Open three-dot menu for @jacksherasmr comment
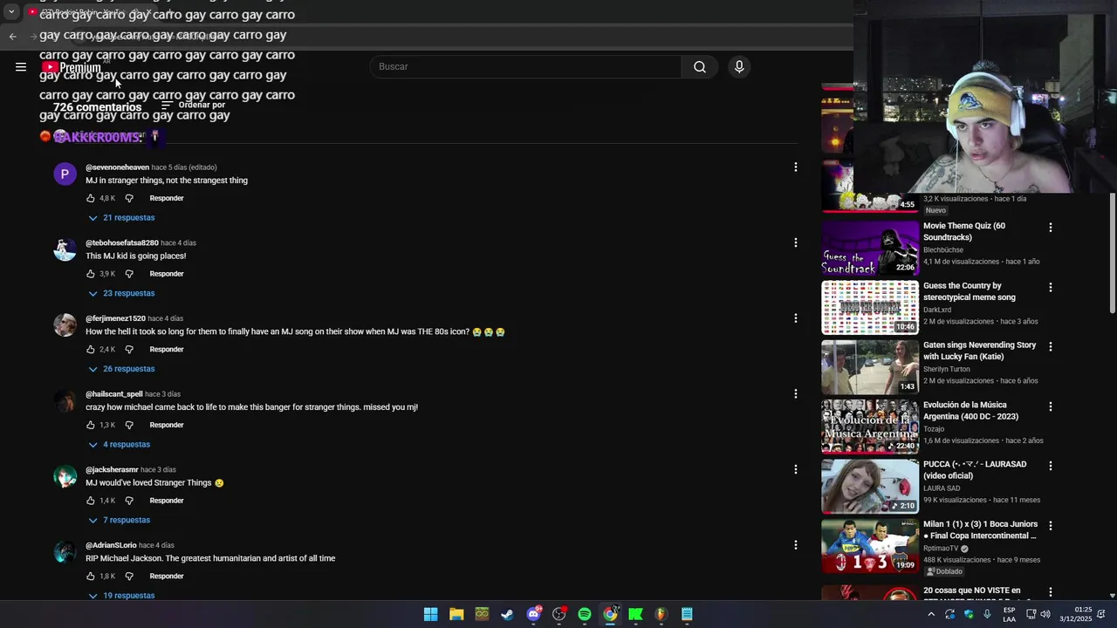Viewport: 1117px width, 628px height. pyautogui.click(x=795, y=469)
